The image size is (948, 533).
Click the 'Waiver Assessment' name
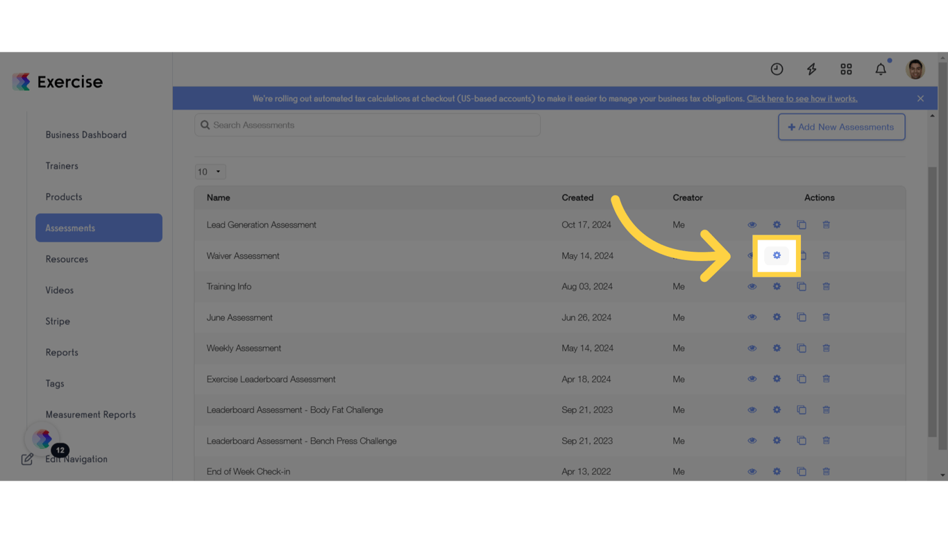coord(243,255)
